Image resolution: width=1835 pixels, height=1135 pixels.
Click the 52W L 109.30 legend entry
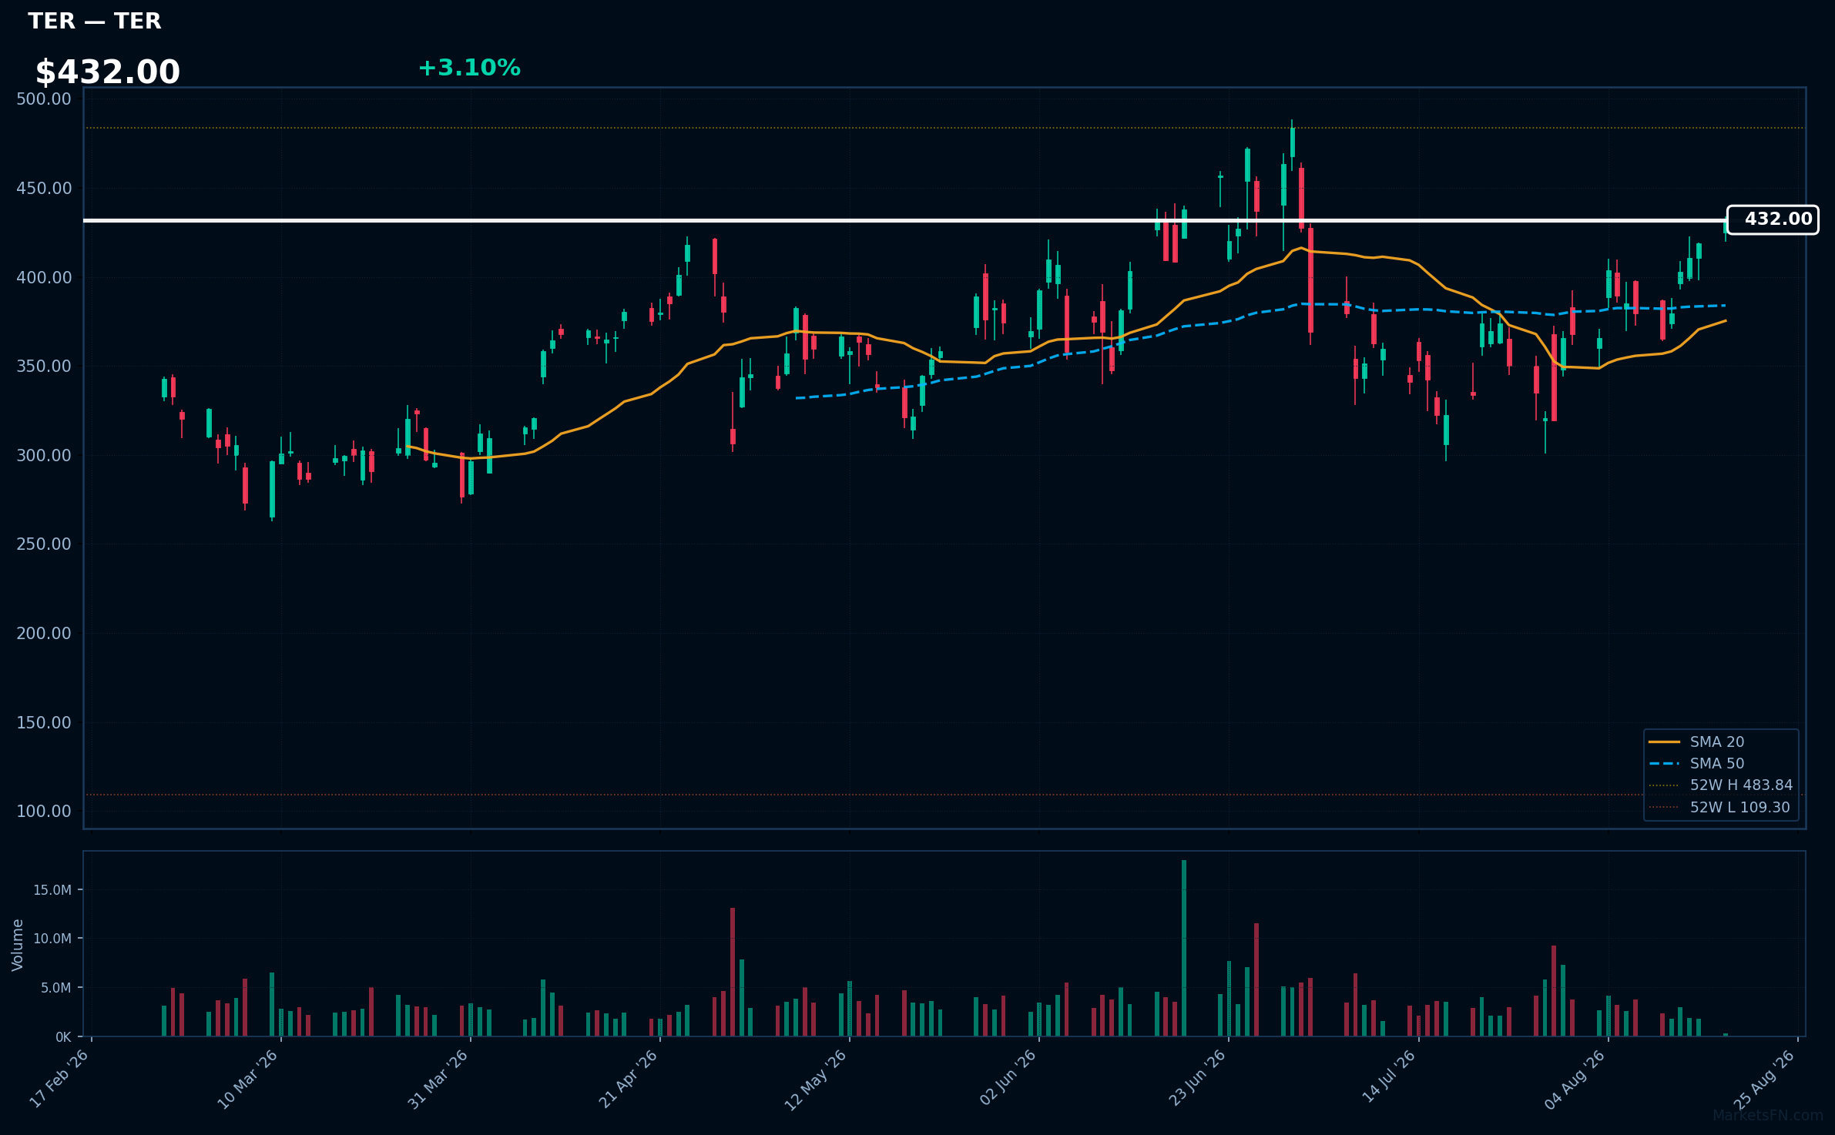1719,807
